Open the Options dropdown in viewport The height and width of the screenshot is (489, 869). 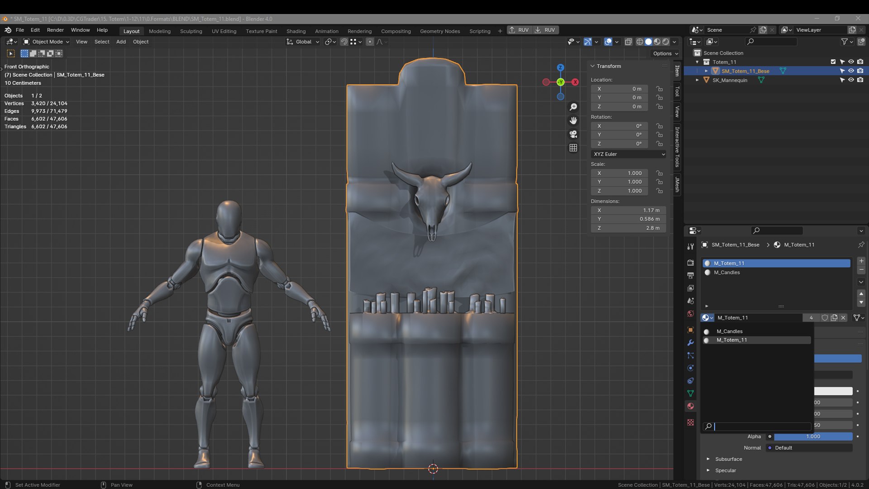(x=665, y=53)
